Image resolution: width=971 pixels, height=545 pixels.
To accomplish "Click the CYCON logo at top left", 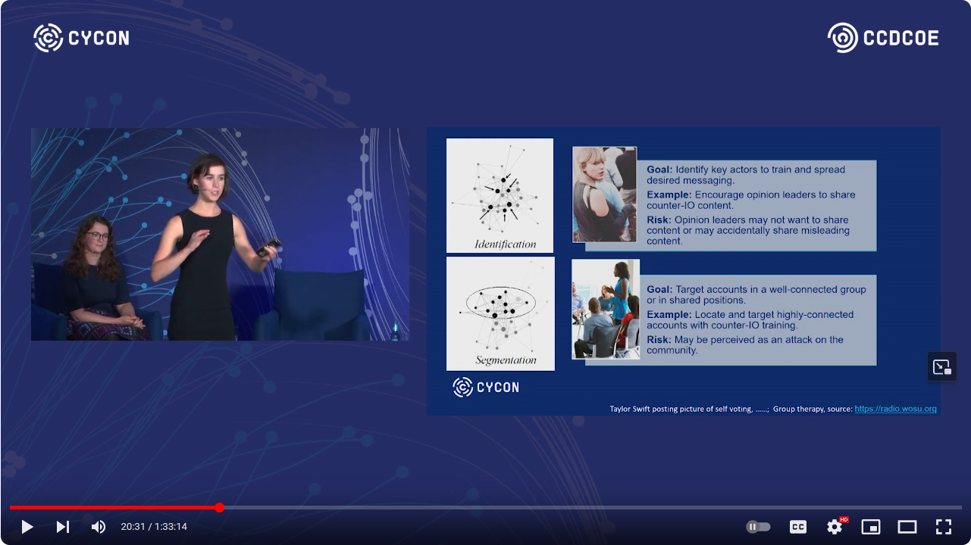I will [x=81, y=38].
